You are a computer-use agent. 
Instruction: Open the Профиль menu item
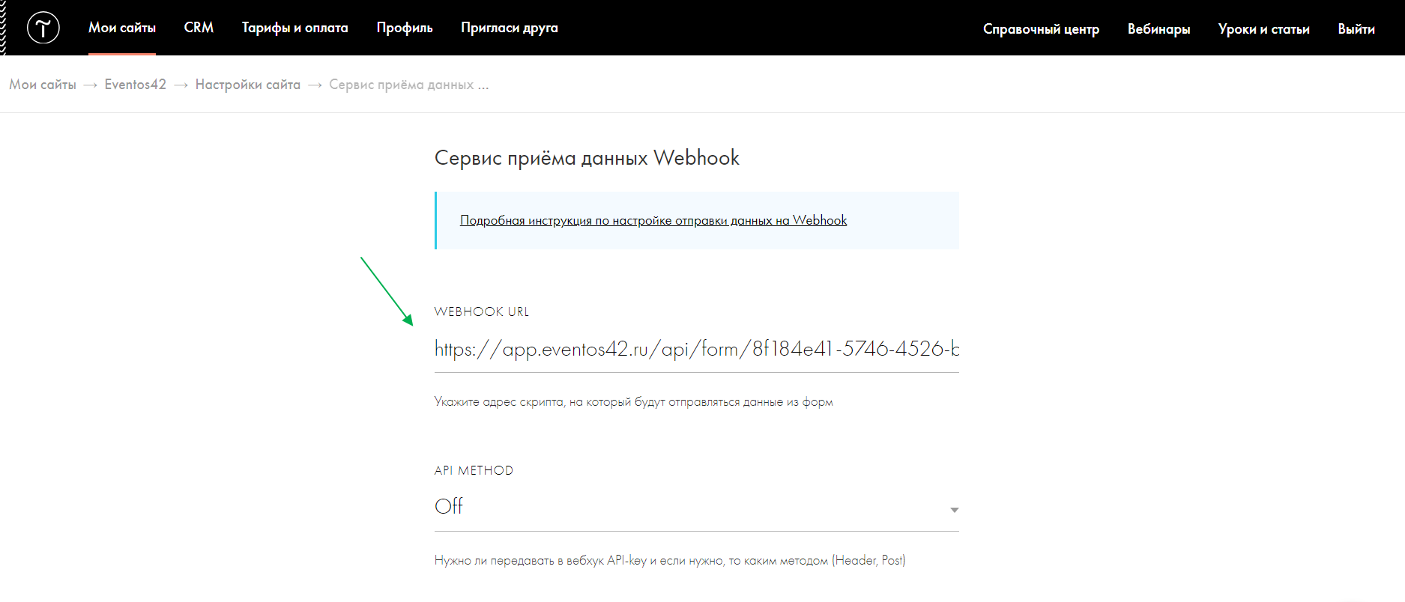[405, 28]
